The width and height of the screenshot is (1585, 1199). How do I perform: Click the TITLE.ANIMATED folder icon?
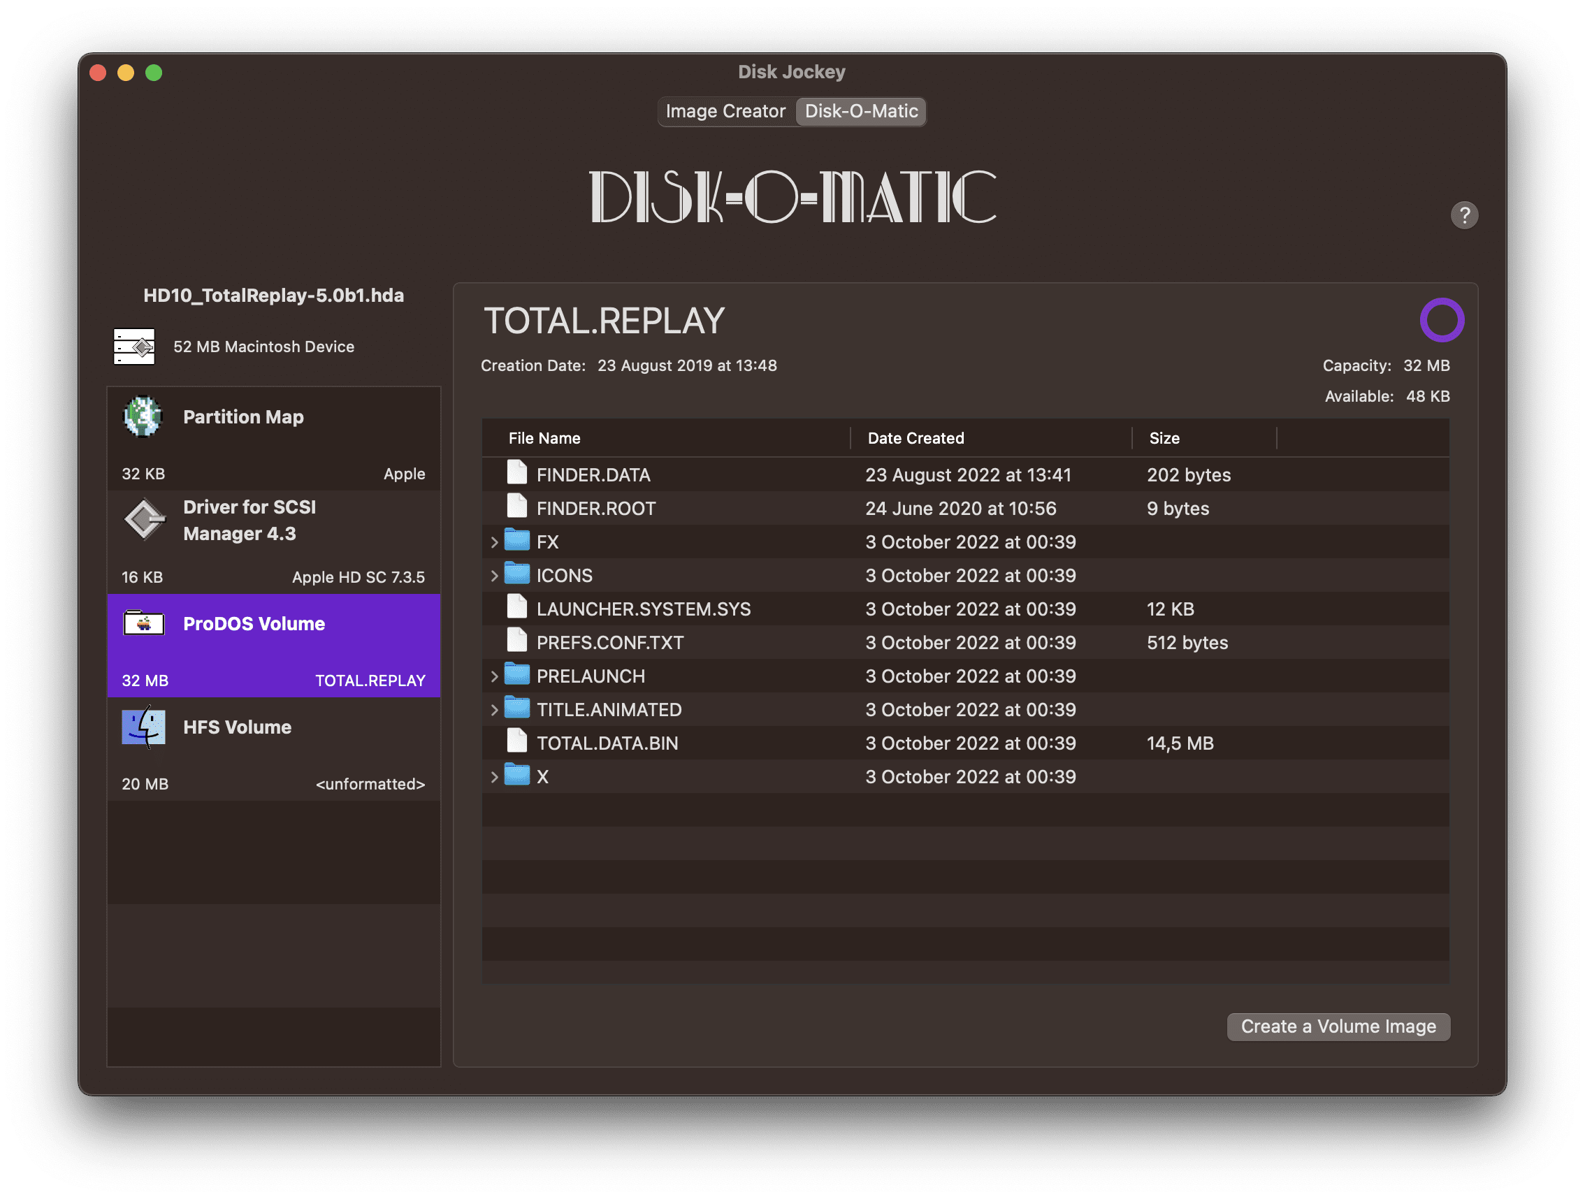click(516, 708)
